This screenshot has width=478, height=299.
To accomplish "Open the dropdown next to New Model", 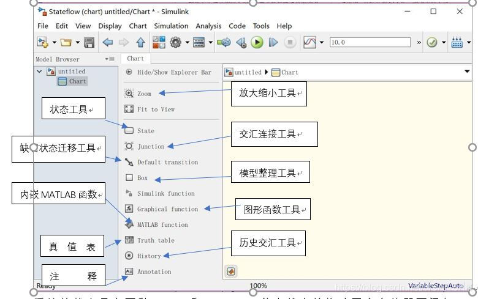I will click(x=55, y=42).
